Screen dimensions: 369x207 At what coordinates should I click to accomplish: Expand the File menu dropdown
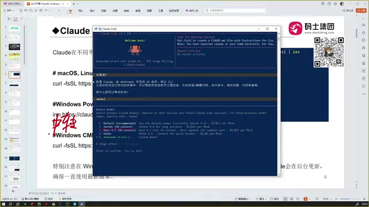pos(9,10)
